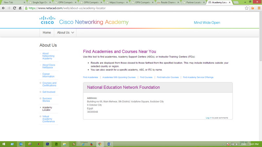Close the Academy Locator tab
This screenshot has height=147, width=262.
[x=230, y=2]
